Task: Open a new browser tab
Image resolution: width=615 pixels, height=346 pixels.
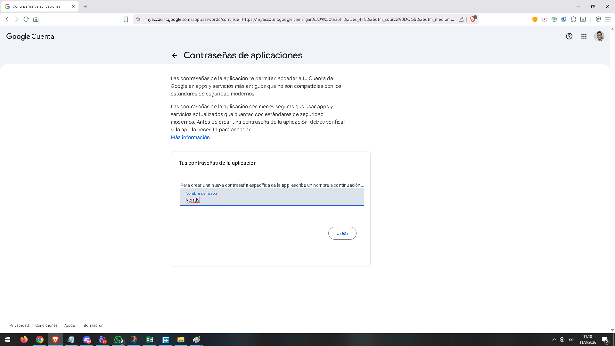Action: click(85, 6)
